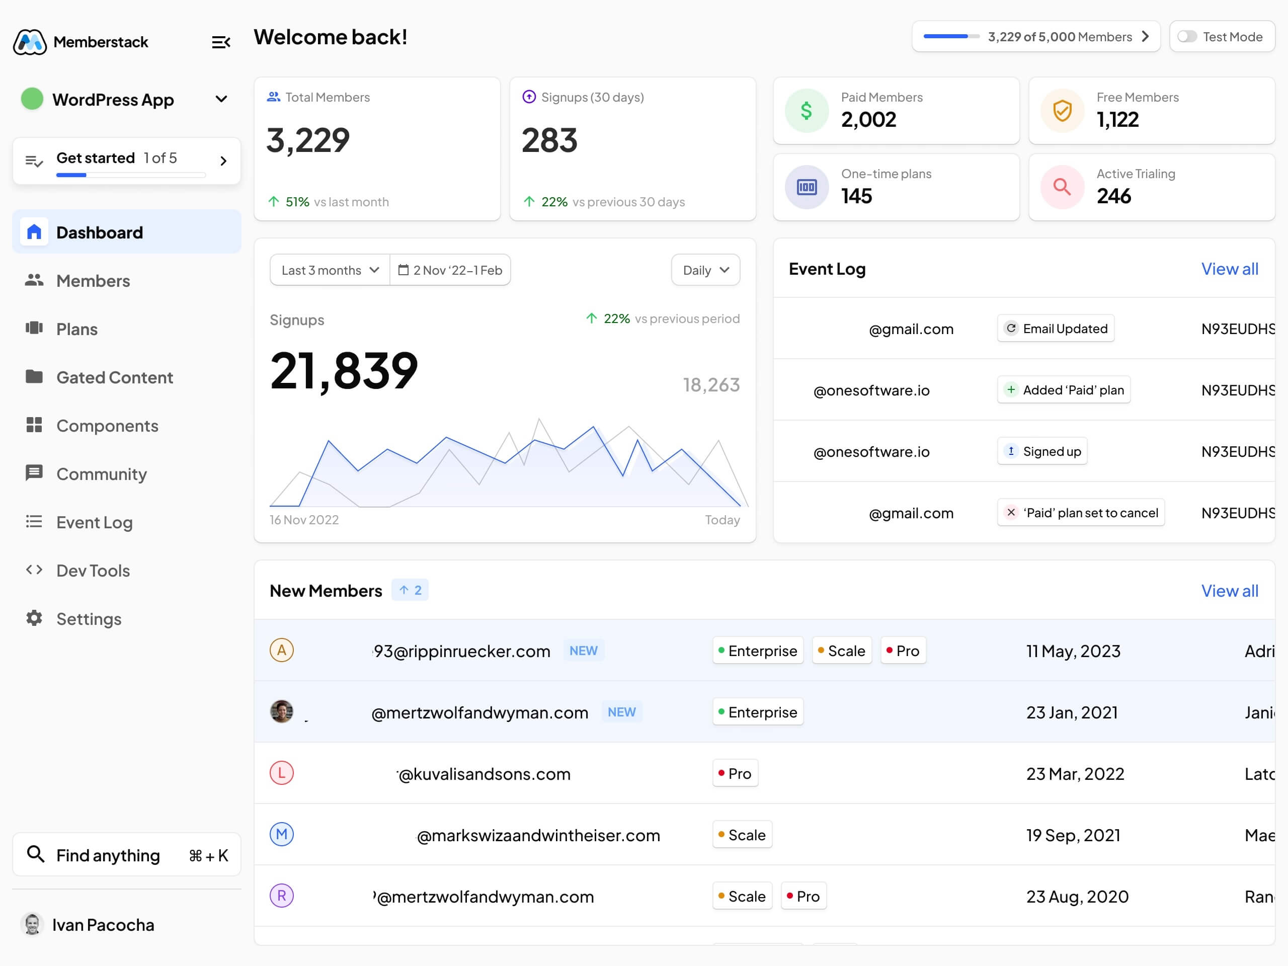Click the Memberstack logo icon
Screen dimensions: 1288x966
[30, 42]
